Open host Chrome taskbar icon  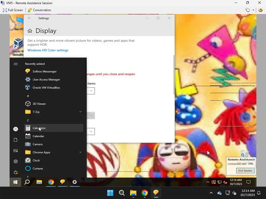point(144,193)
